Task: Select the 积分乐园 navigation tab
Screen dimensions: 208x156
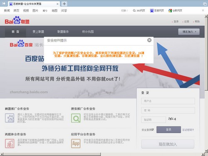Action: [x=88, y=32]
